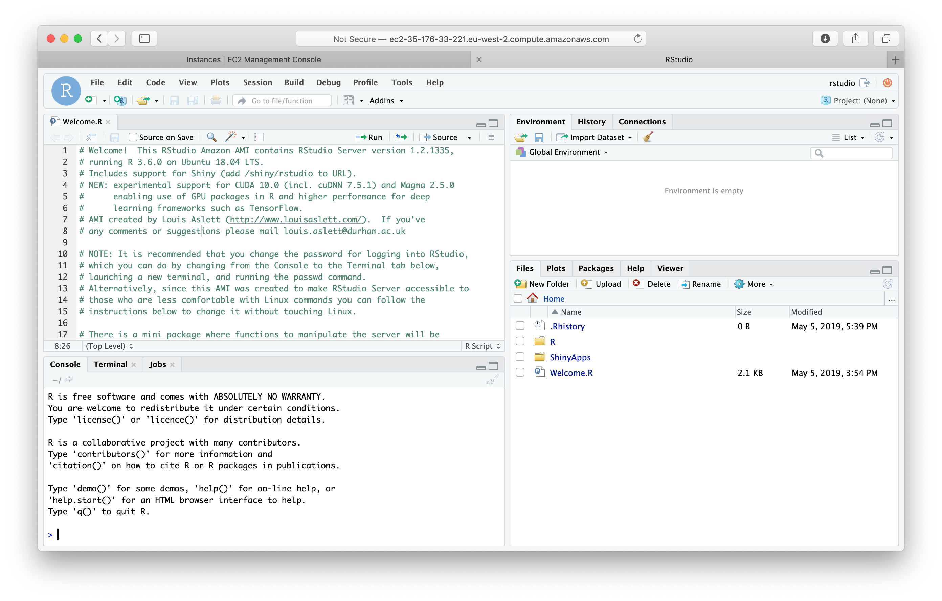Switch to the EC2 Management Console tab
The width and height of the screenshot is (942, 601).
[x=254, y=59]
